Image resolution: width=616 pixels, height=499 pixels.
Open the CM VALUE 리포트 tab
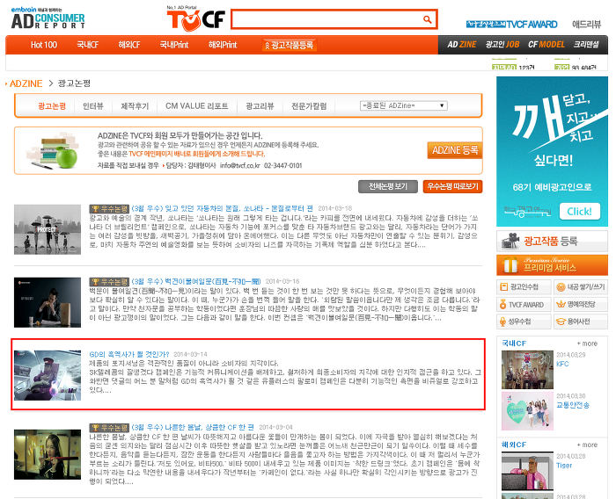coord(197,106)
